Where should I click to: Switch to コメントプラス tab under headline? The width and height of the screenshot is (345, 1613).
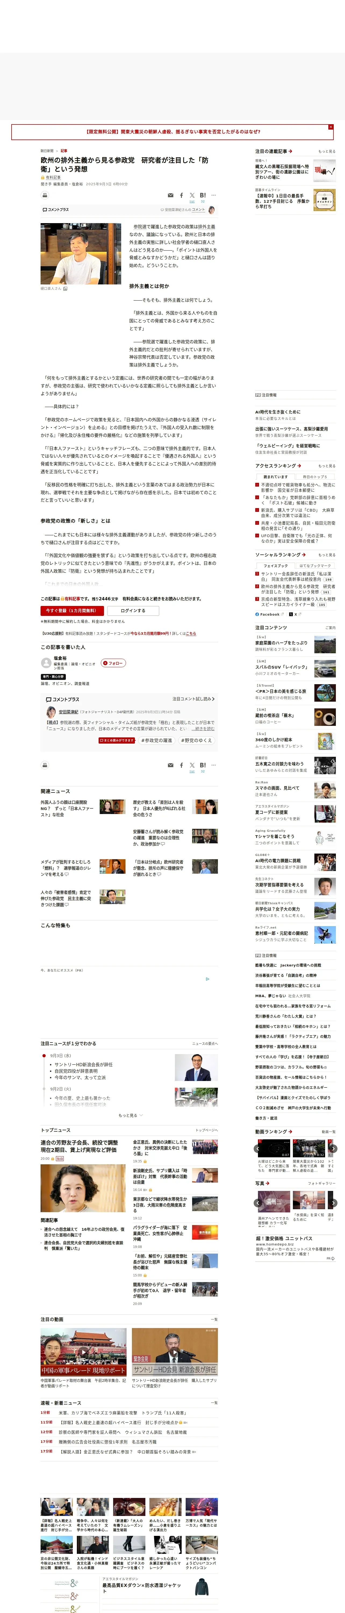pos(56,210)
